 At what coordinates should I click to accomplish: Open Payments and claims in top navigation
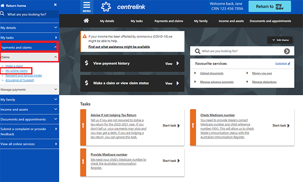169,21
